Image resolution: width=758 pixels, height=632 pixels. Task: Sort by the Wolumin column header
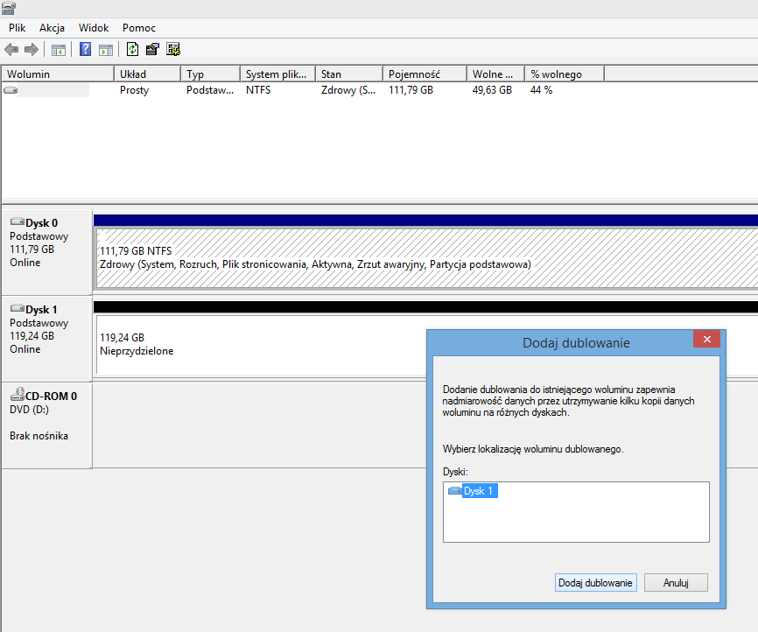click(x=58, y=74)
